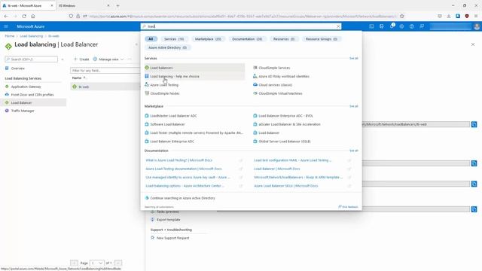Open Application Gateway in left navigation
482x271 pixels.
coord(26,87)
